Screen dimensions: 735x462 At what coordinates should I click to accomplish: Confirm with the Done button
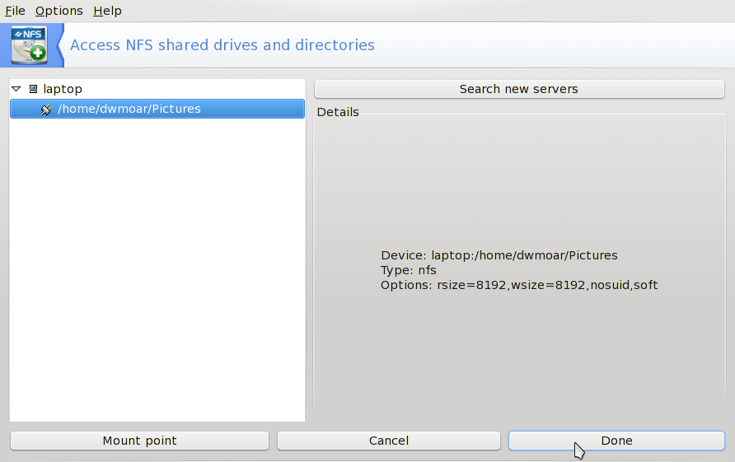coord(616,441)
